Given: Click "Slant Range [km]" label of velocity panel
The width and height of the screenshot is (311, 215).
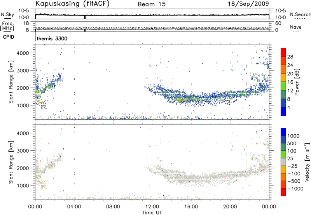Looking at the screenshot, I should pyautogui.click(x=11, y=162).
